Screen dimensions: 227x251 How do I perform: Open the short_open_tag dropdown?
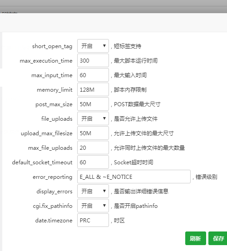93,46
